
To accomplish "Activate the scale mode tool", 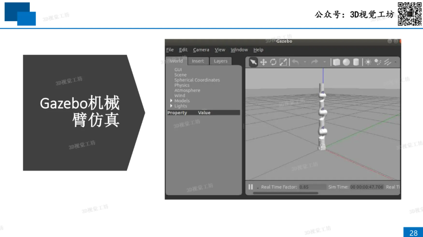I will click(283, 62).
